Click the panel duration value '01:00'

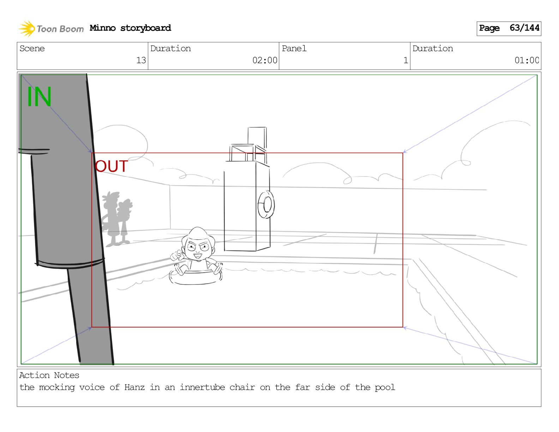(527, 60)
